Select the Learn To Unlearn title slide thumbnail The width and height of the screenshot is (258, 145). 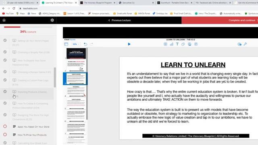coord(76,54)
